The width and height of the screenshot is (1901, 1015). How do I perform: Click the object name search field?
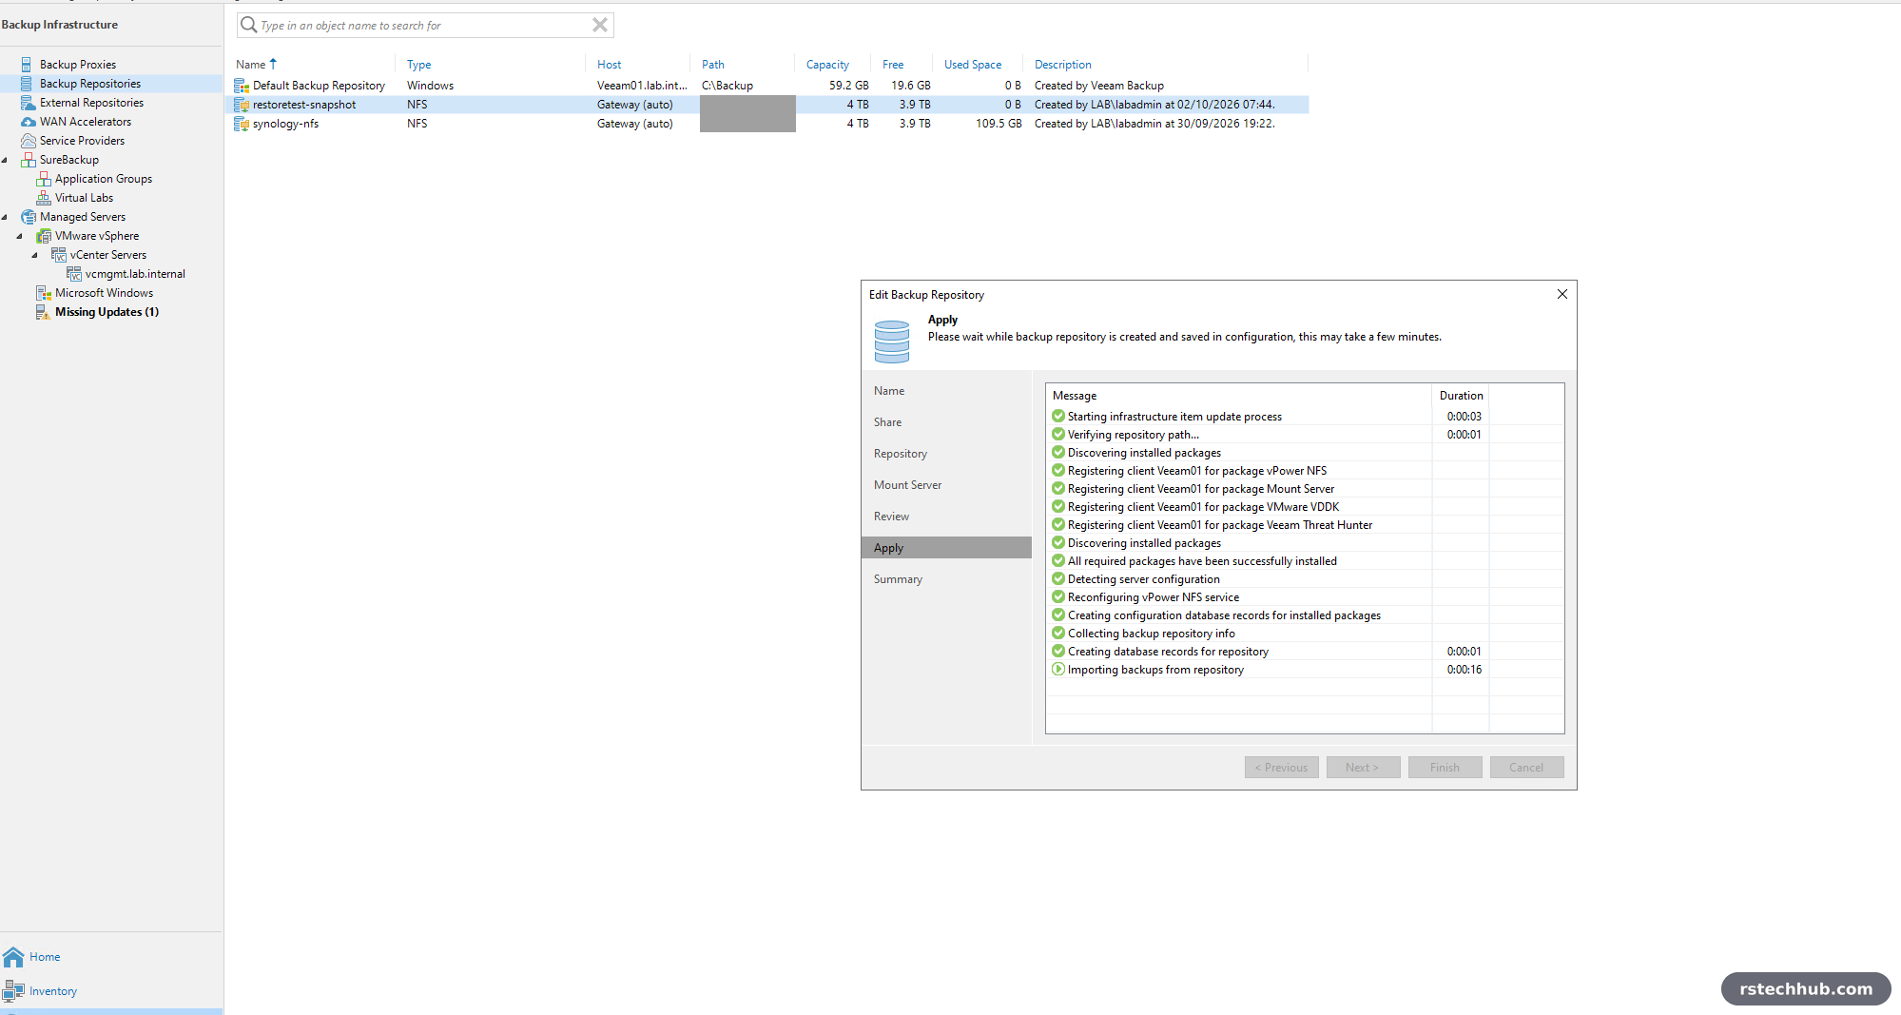pyautogui.click(x=425, y=25)
